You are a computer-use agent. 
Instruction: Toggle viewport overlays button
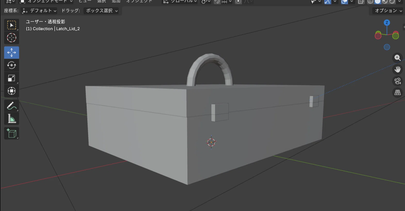point(344,2)
